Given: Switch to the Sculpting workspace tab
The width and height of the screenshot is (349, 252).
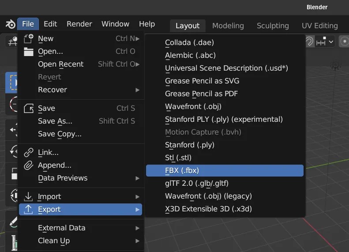Looking at the screenshot, I should click(273, 26).
